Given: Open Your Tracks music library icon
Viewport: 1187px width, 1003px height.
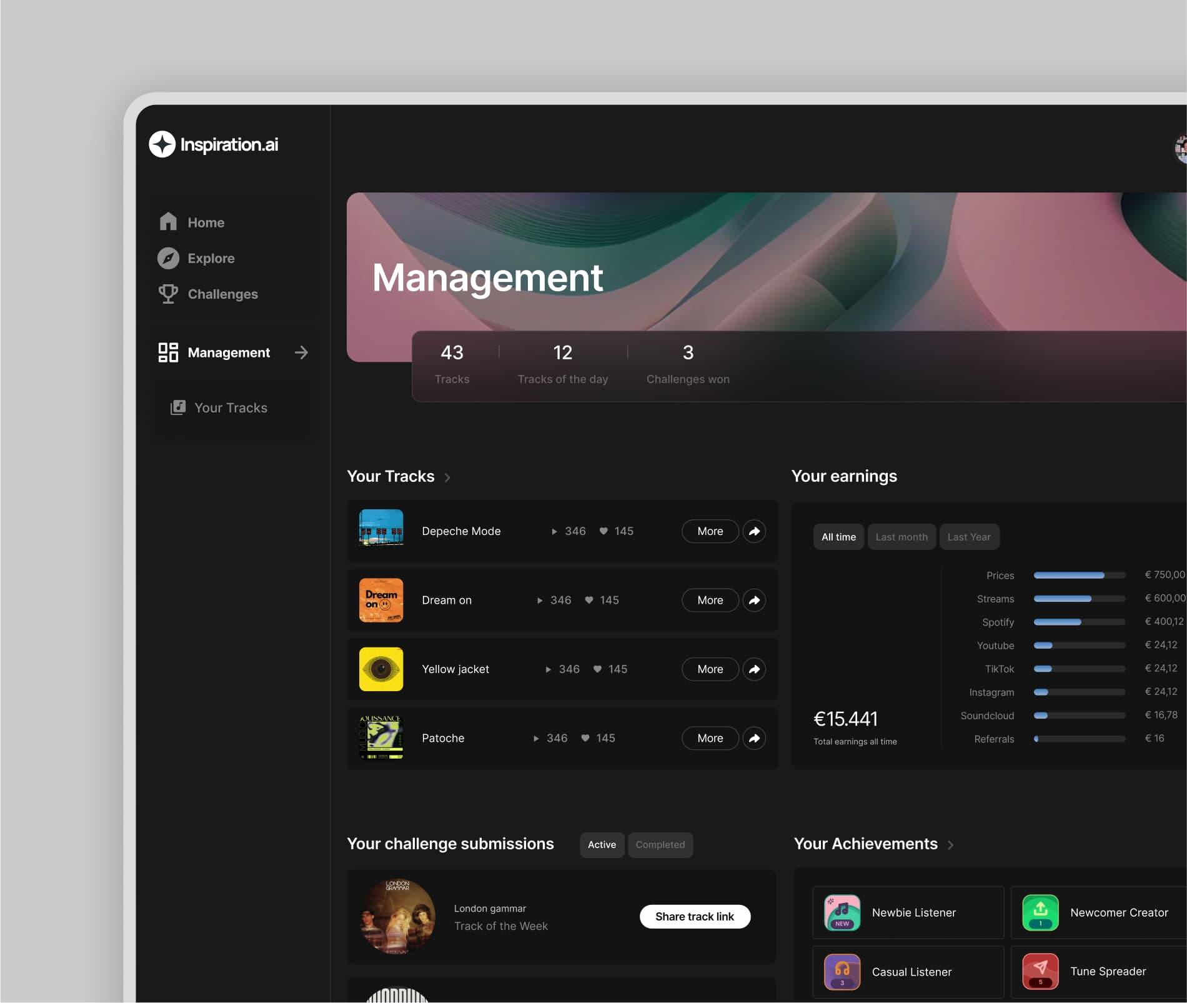Looking at the screenshot, I should [178, 407].
